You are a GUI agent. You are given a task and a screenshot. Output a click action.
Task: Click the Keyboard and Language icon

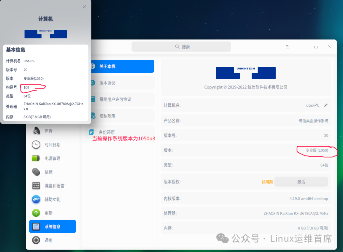pyautogui.click(x=36, y=186)
